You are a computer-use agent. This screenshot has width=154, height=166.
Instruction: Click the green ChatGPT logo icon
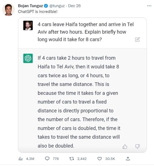(x=28, y=58)
